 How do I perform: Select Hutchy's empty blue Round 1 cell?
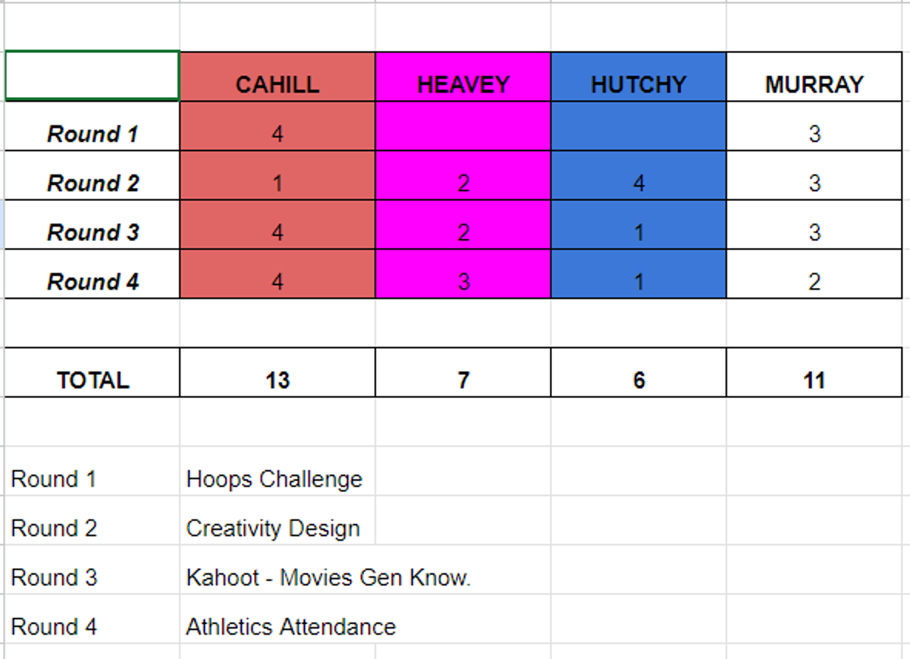point(639,127)
